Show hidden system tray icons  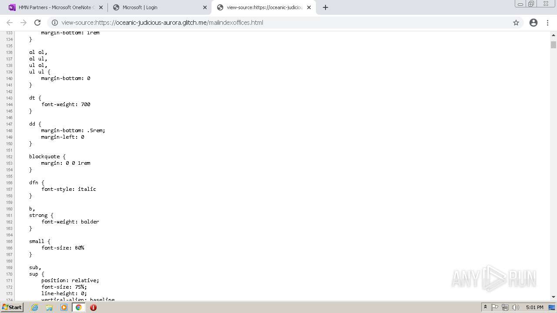[485, 307]
